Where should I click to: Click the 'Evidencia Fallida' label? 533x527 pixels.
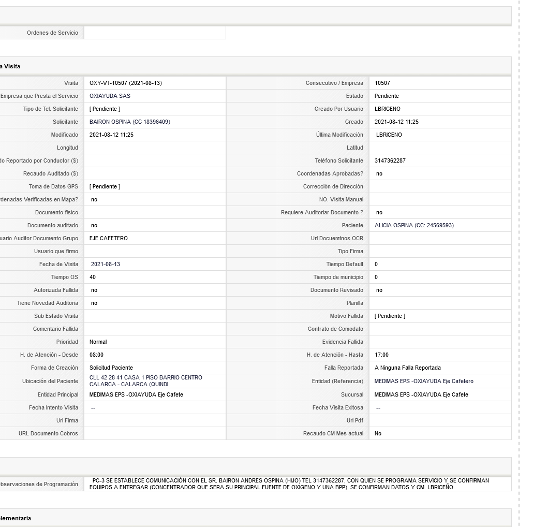tap(343, 342)
